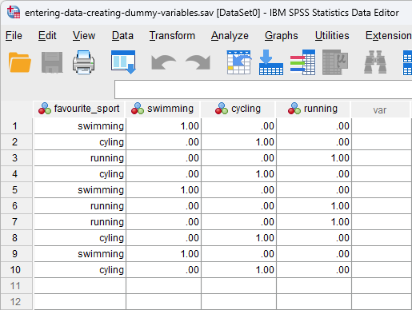This screenshot has height=310, width=412.
Task: Click the Go to case icon
Action: pyautogui.click(x=239, y=62)
